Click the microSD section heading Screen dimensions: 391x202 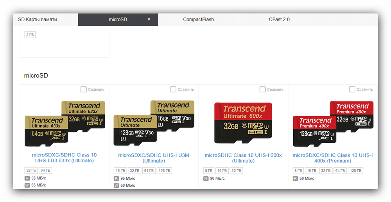36,76
